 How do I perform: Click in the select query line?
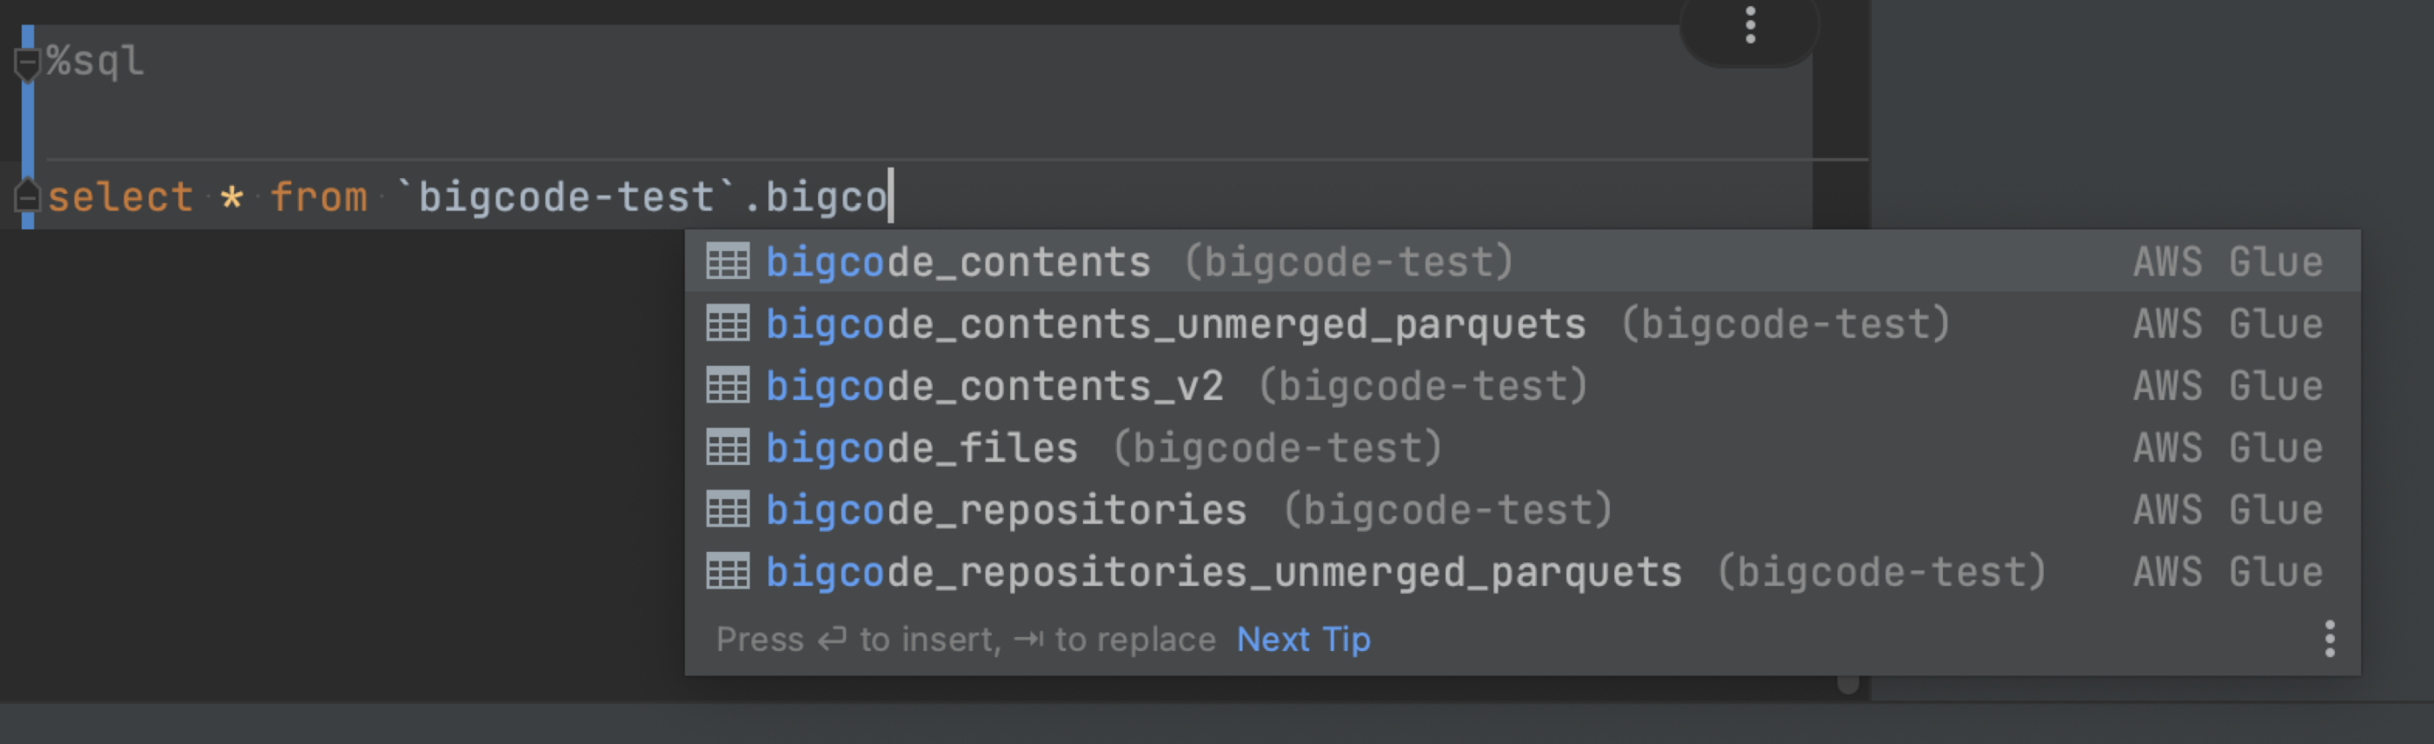(x=926, y=196)
